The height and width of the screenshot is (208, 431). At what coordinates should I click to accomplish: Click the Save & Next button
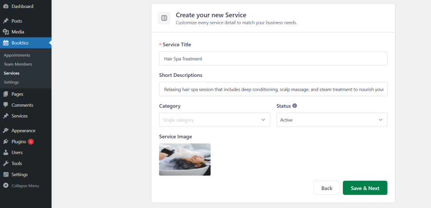(x=365, y=188)
